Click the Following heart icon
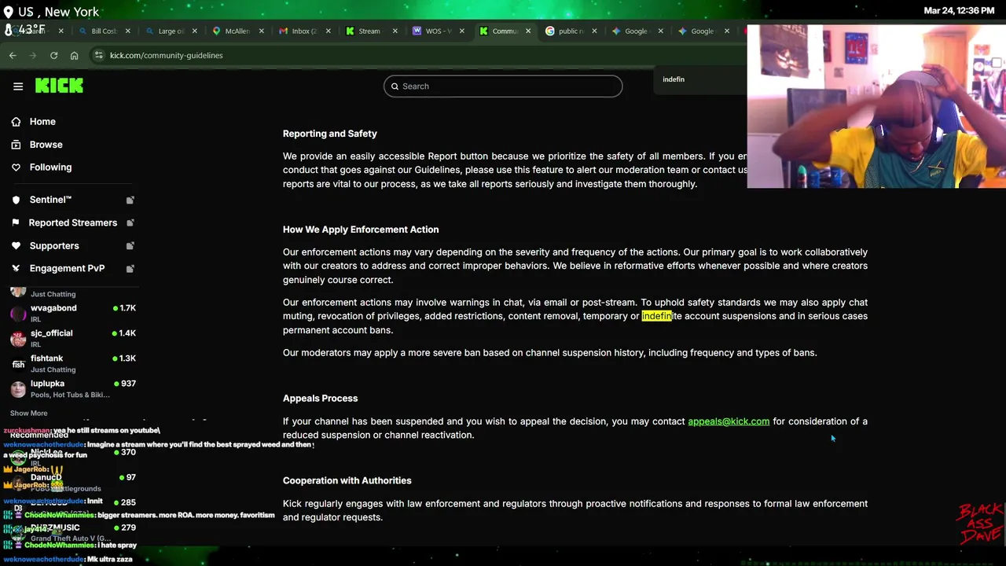 [x=16, y=167]
